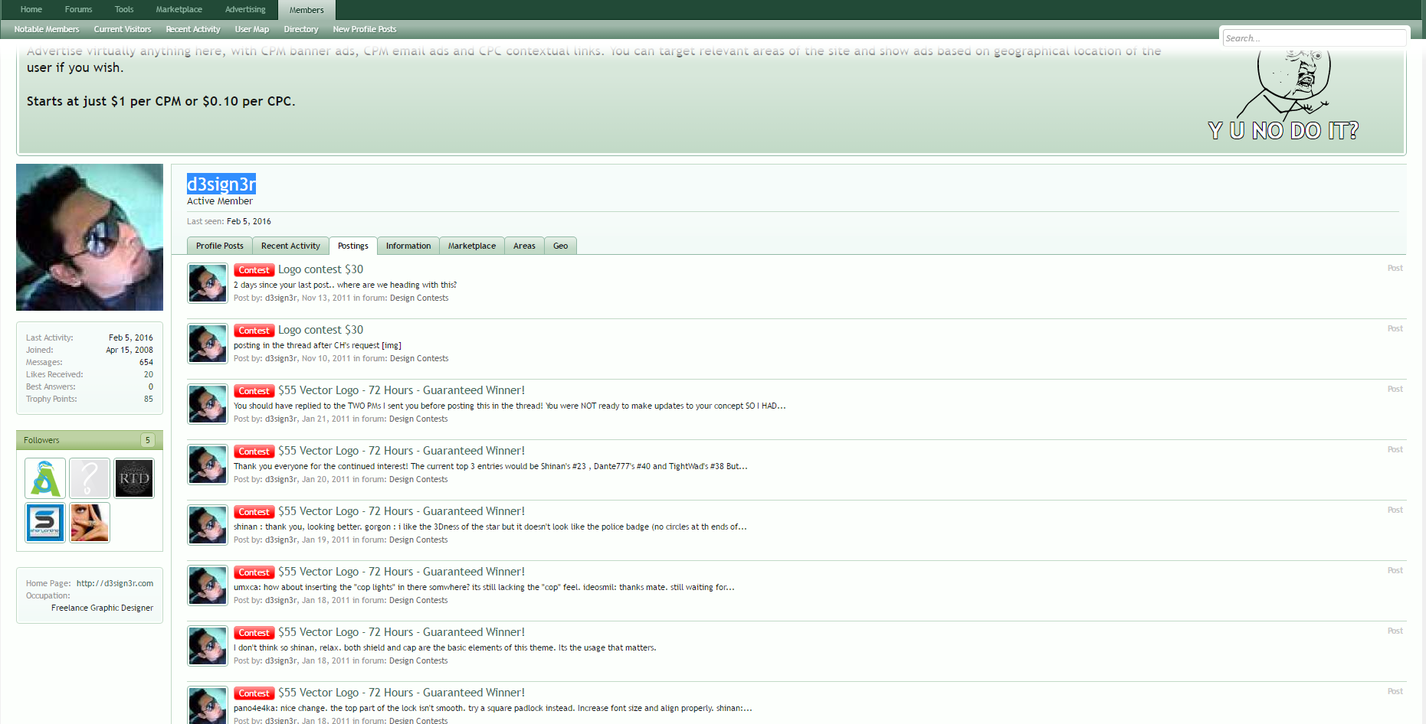Open the Advertising nav item

tap(245, 9)
